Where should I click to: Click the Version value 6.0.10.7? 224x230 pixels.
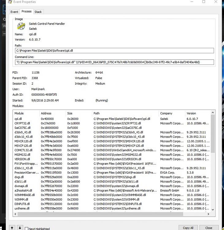(35, 40)
